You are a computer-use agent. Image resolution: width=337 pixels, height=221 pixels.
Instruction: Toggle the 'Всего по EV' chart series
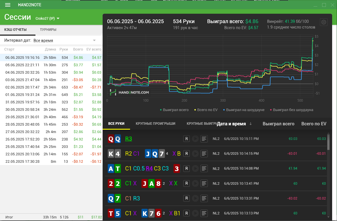206,110
